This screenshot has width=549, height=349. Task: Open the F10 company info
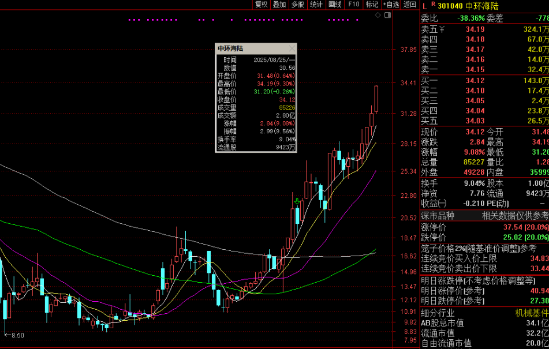tap(354, 5)
